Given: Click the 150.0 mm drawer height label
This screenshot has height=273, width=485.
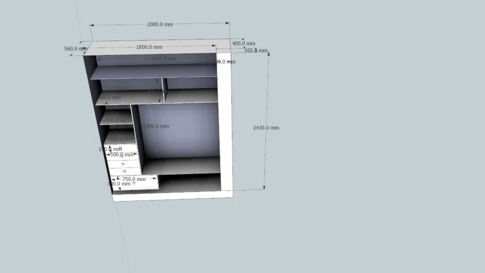Looking at the screenshot, I should tap(110, 149).
